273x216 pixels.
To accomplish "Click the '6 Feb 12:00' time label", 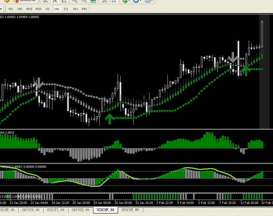I will click(x=206, y=203).
